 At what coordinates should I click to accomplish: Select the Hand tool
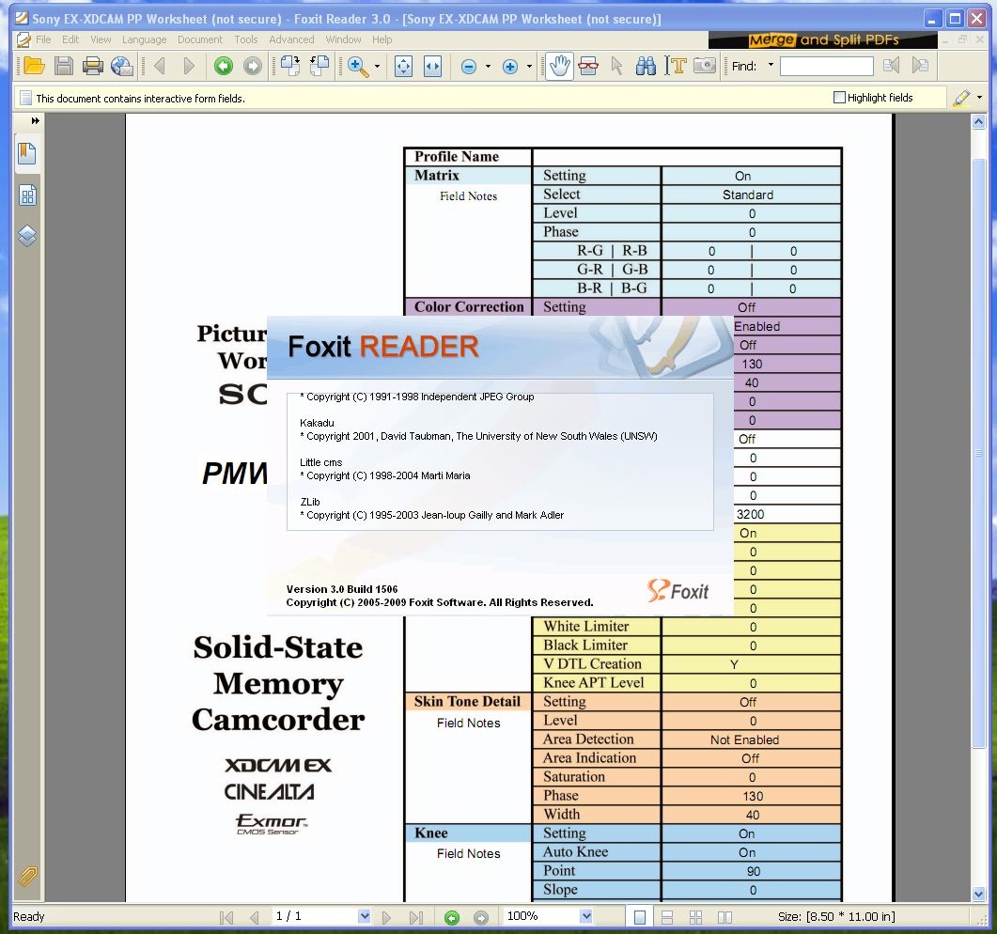559,66
